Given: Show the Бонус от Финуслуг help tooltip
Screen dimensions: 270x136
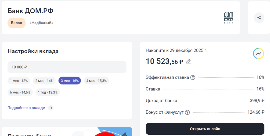Looking at the screenshot, I should [x=187, y=113].
